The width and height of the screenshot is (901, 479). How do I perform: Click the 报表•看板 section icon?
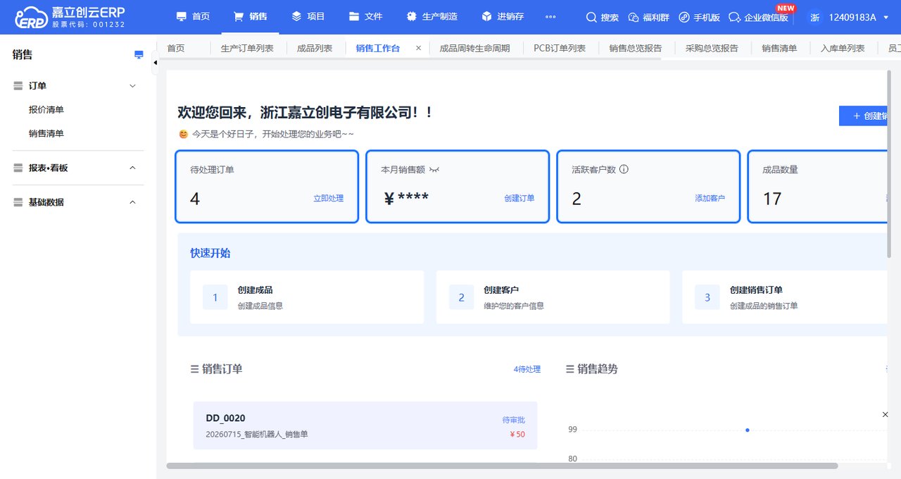coord(18,168)
